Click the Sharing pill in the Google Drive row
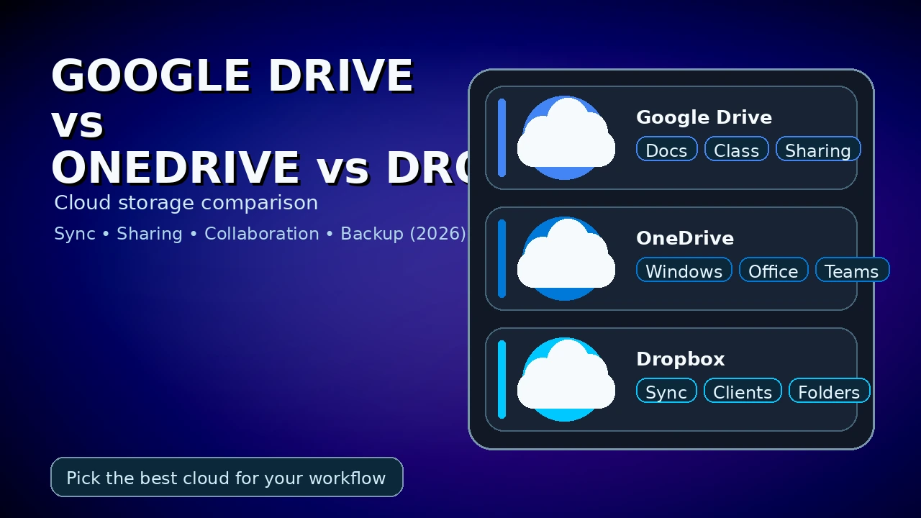921x518 pixels. pos(818,150)
